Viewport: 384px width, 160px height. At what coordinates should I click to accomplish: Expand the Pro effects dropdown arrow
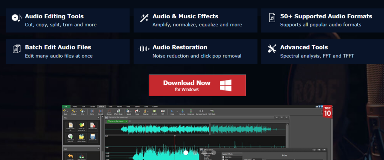point(85,112)
